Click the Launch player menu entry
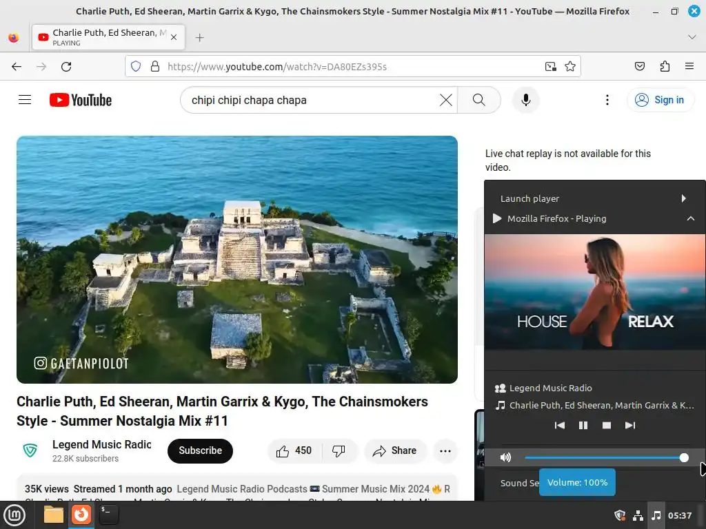This screenshot has height=529, width=706. click(595, 198)
